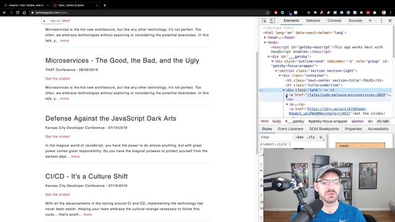Activate the DevTools inspect element picker icon

(x=264, y=20)
